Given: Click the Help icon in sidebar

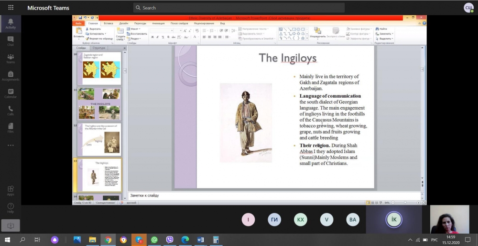Looking at the screenshot, I should click(x=11, y=207).
